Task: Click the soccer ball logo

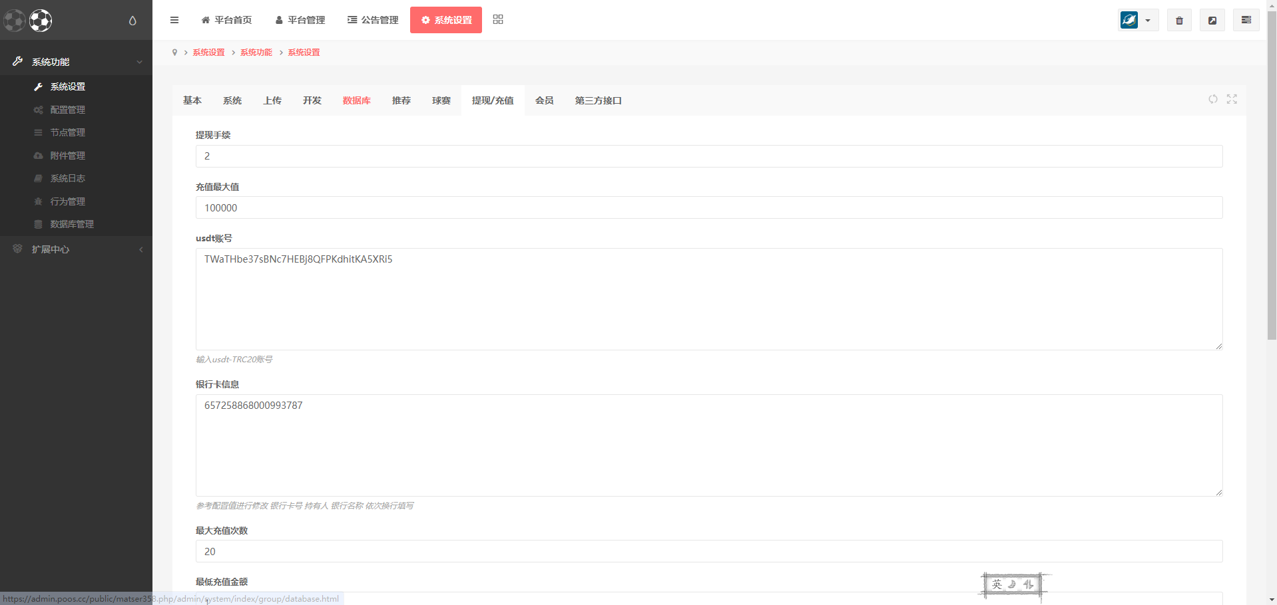Action: [40, 21]
